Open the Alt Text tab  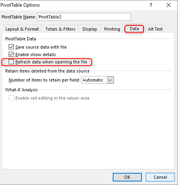[155, 29]
